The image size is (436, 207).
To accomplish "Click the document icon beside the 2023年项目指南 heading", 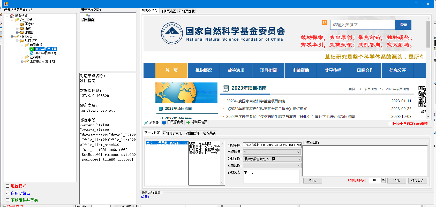I will coord(226,88).
